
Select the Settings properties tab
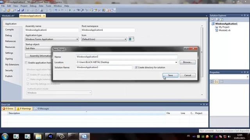point(9,53)
